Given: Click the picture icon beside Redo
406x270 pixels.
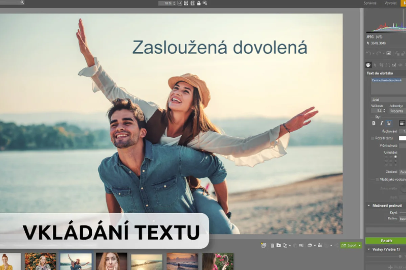Looking at the screenshot, I should (x=389, y=53).
